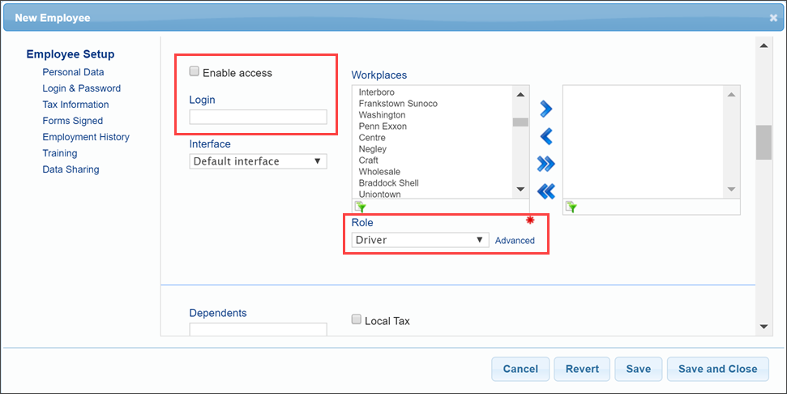Image resolution: width=787 pixels, height=394 pixels.
Task: Click filter icon under available workplaces list
Action: click(x=360, y=207)
